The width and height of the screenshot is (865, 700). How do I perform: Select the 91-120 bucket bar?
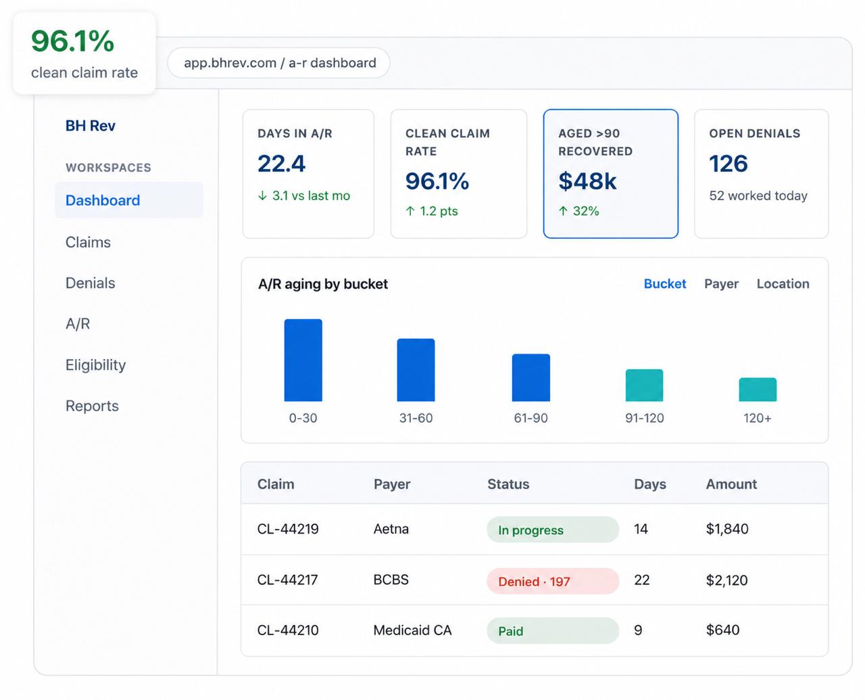[x=644, y=386]
